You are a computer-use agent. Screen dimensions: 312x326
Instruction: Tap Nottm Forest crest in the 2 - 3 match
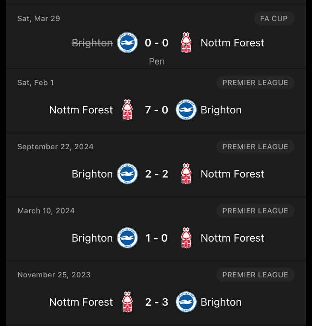coord(127,302)
